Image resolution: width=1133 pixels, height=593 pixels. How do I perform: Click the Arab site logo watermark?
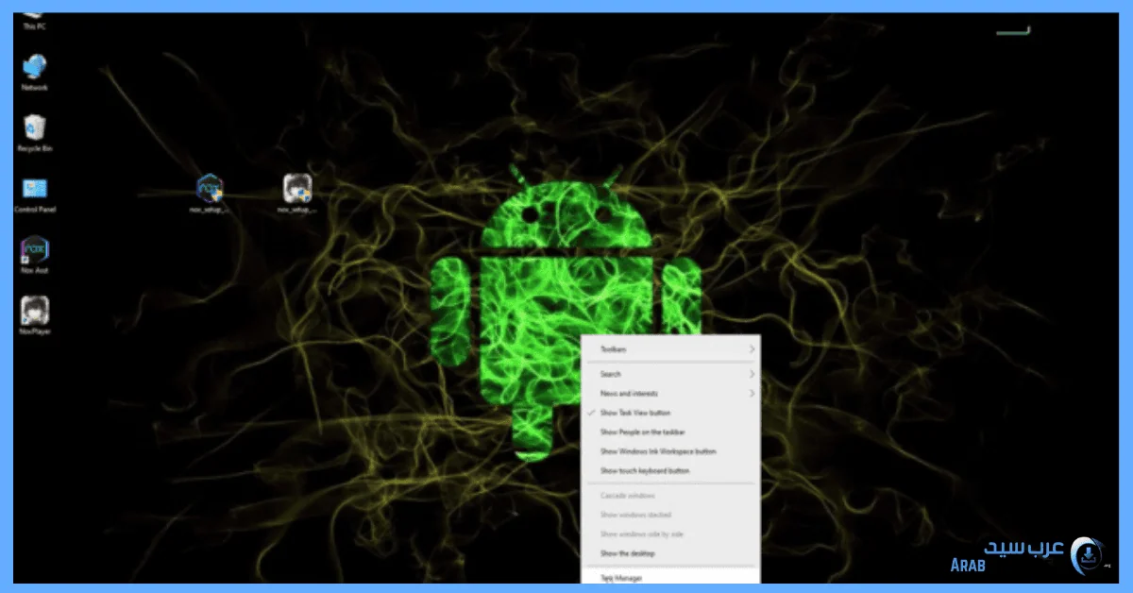pos(1086,556)
